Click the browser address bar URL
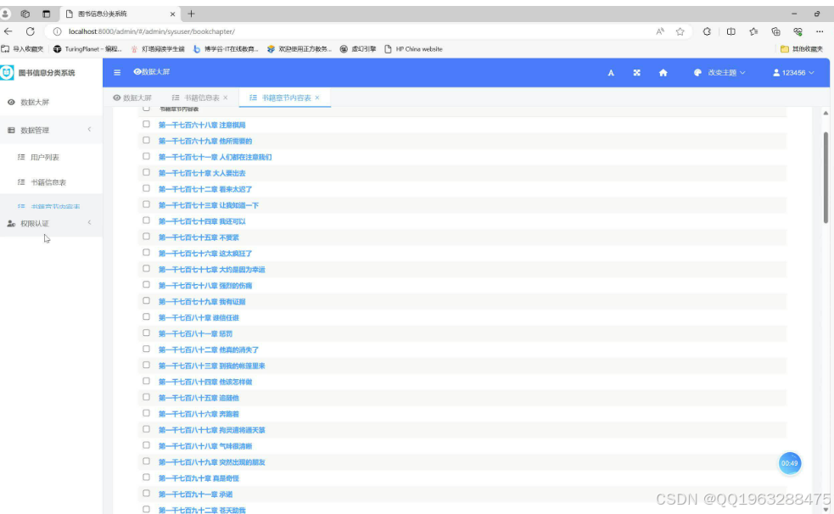The width and height of the screenshot is (834, 514). coord(152,31)
